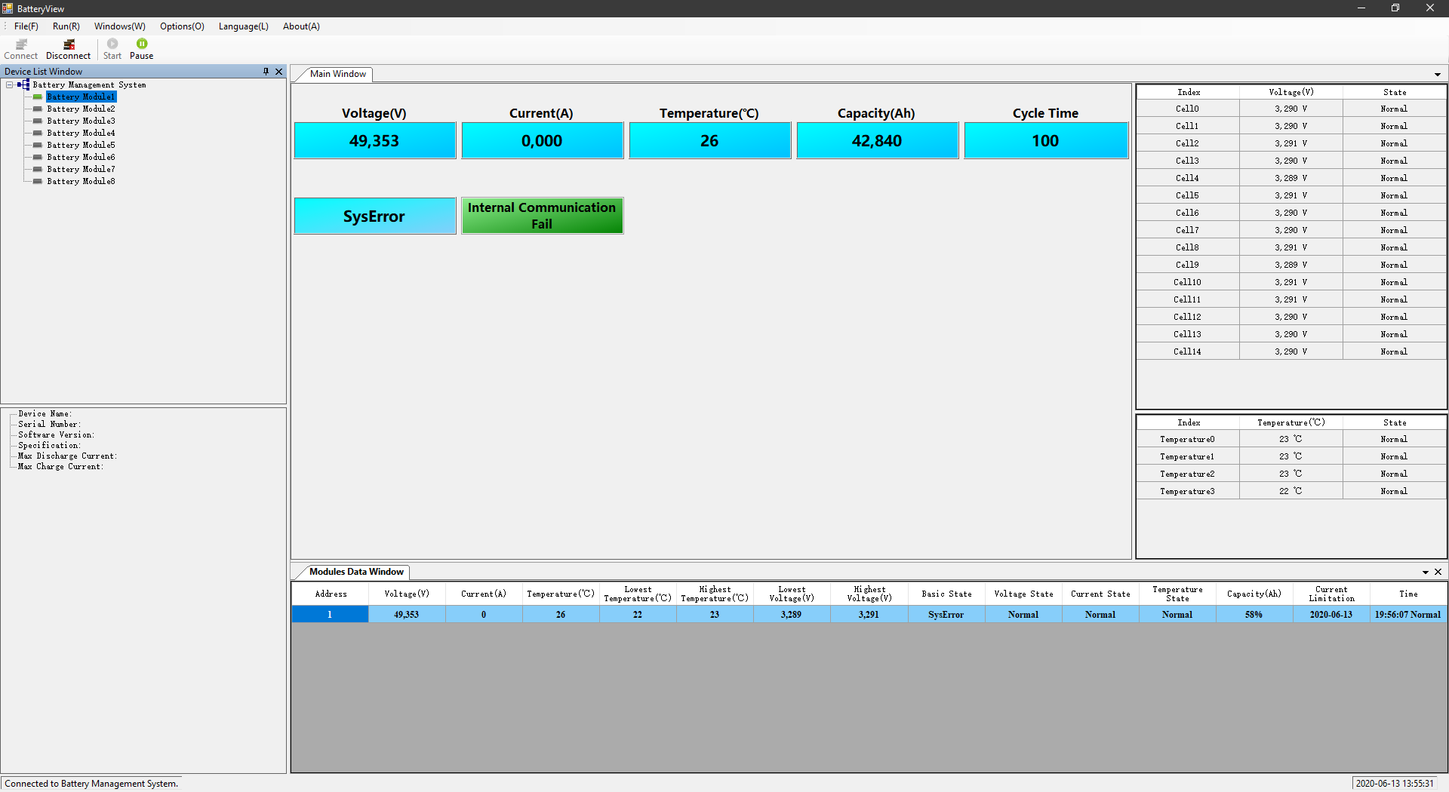Open the File menu

coord(26,26)
